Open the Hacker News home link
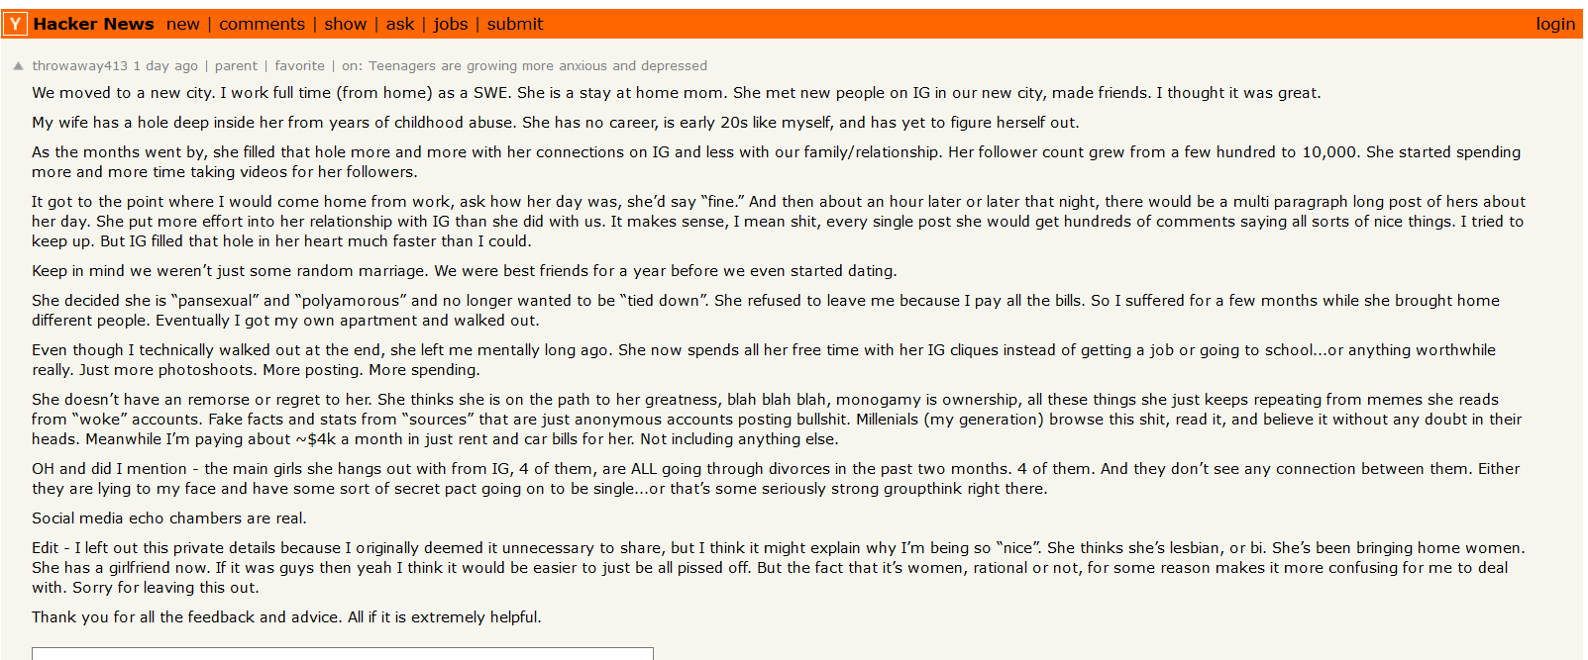 [93, 24]
